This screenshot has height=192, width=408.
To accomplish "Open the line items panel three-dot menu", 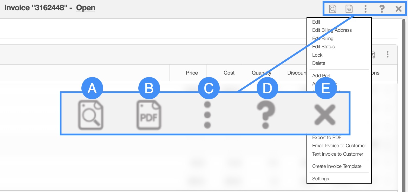I will pyautogui.click(x=388, y=55).
